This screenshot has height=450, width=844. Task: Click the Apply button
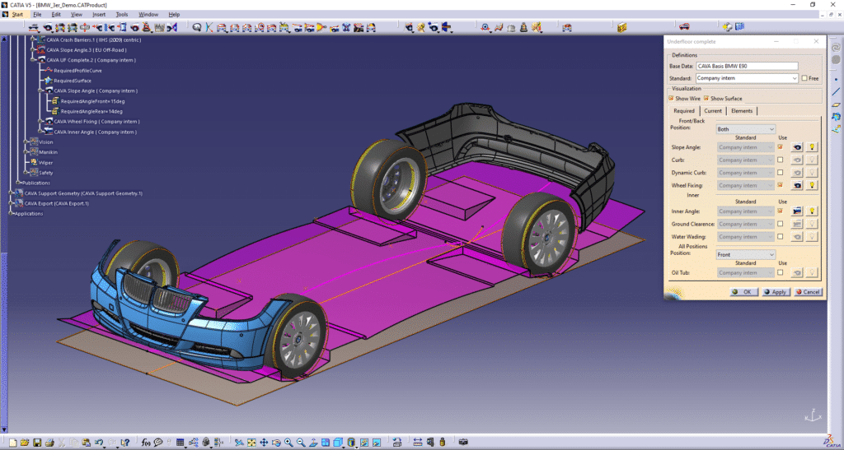(x=775, y=292)
